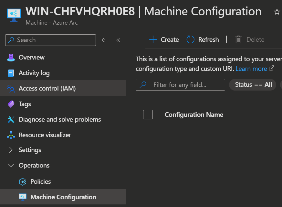Open the Status == All filter
Image resolution: width=282 pixels, height=207 pixels.
[253, 85]
